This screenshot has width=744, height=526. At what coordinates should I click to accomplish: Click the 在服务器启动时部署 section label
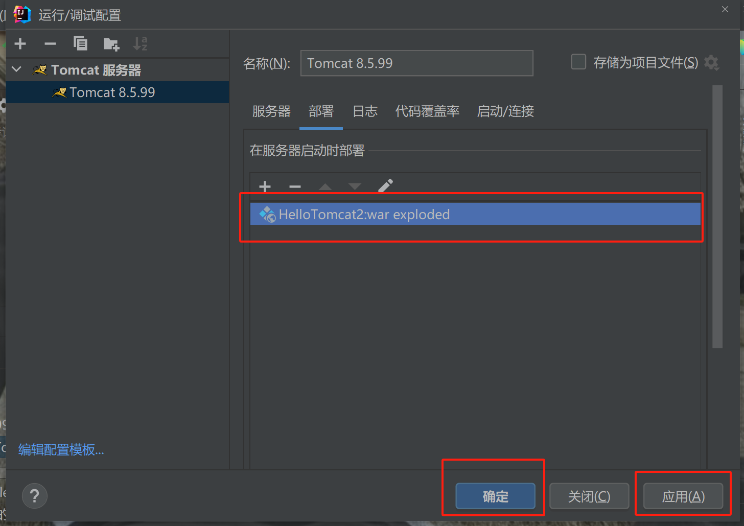307,151
